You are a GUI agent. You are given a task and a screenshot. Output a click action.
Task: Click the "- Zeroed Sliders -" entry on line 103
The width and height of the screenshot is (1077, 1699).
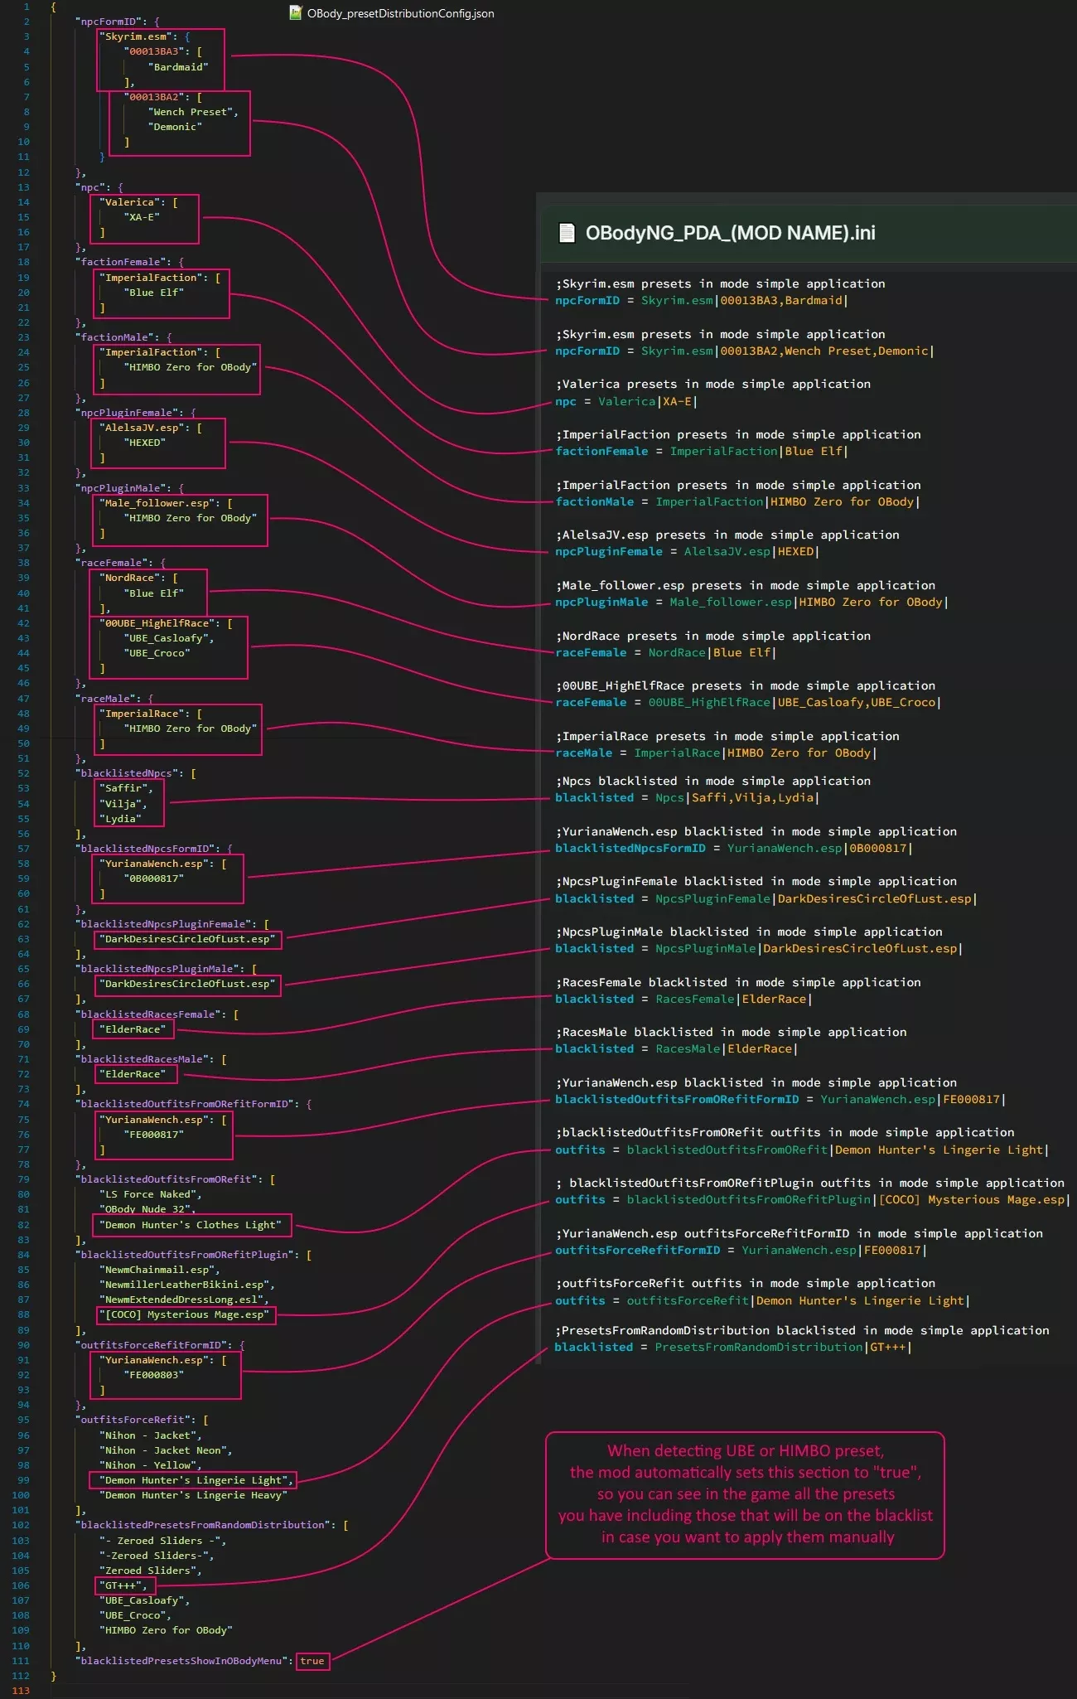point(160,1541)
